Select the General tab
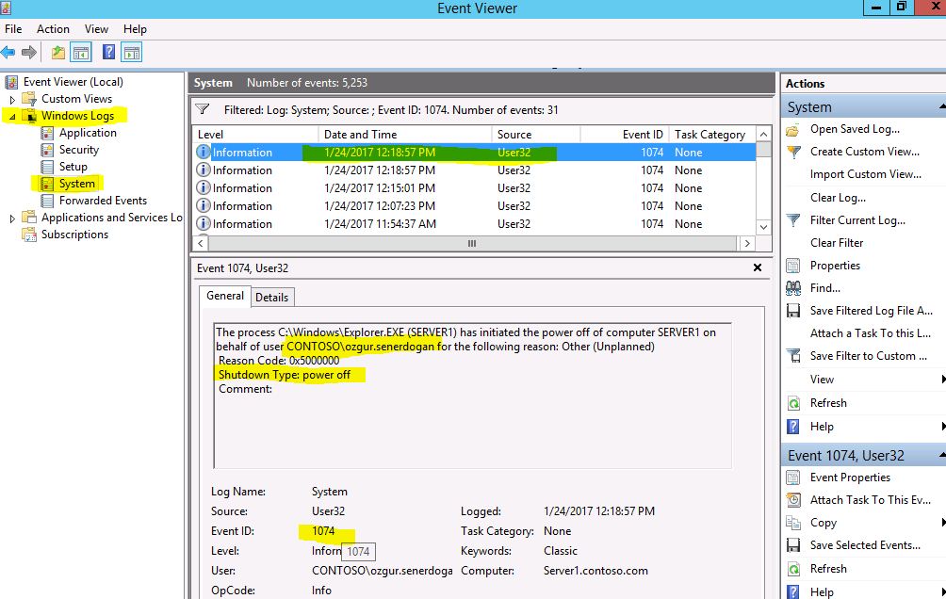The height and width of the screenshot is (599, 946). coord(225,296)
